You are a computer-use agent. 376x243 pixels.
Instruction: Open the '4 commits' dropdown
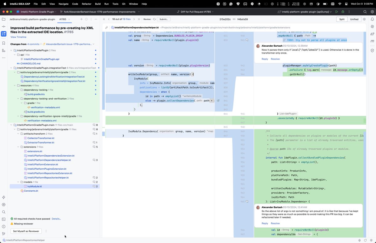pos(34,44)
